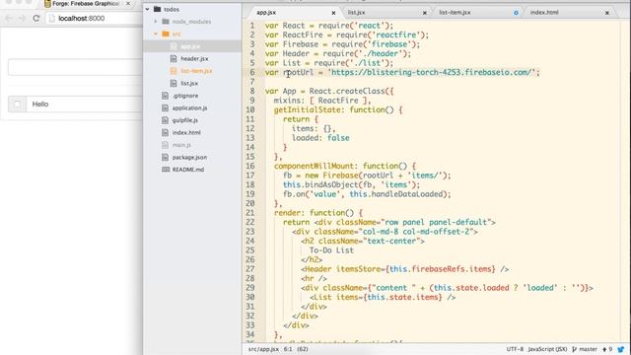Open index.html in the file tree
The image size is (631, 355).
pos(186,133)
